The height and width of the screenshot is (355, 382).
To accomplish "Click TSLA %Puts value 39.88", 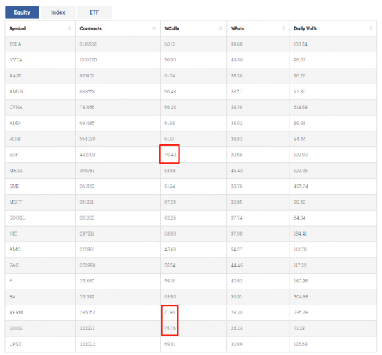I will coord(237,44).
